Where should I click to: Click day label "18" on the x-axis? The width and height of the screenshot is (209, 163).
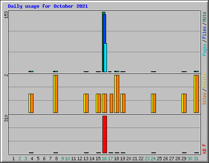[x=116, y=159]
